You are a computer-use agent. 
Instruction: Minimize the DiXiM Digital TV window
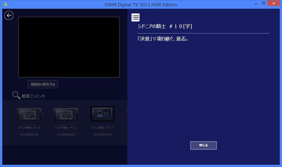pyautogui.click(x=256, y=3)
